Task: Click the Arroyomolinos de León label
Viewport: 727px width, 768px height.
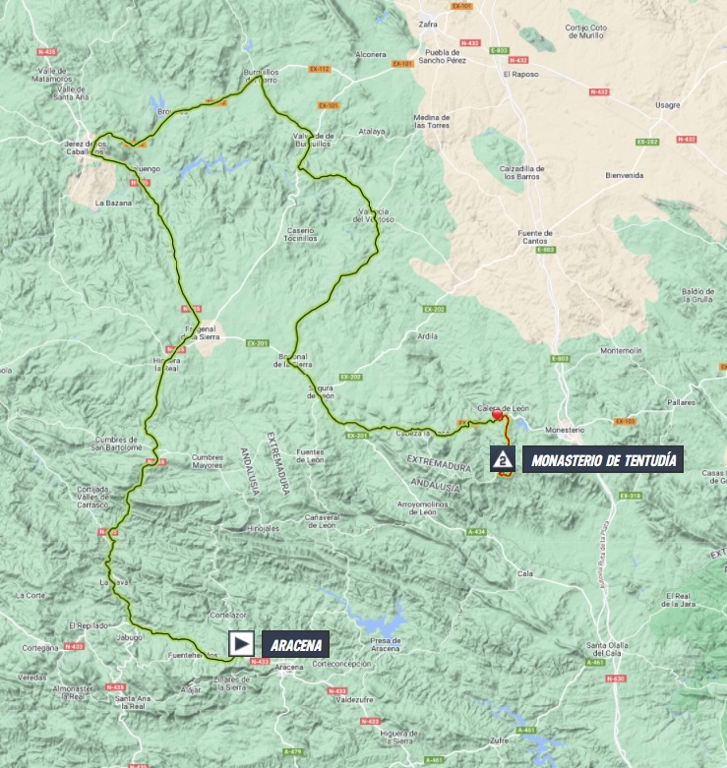Action: coord(422,508)
